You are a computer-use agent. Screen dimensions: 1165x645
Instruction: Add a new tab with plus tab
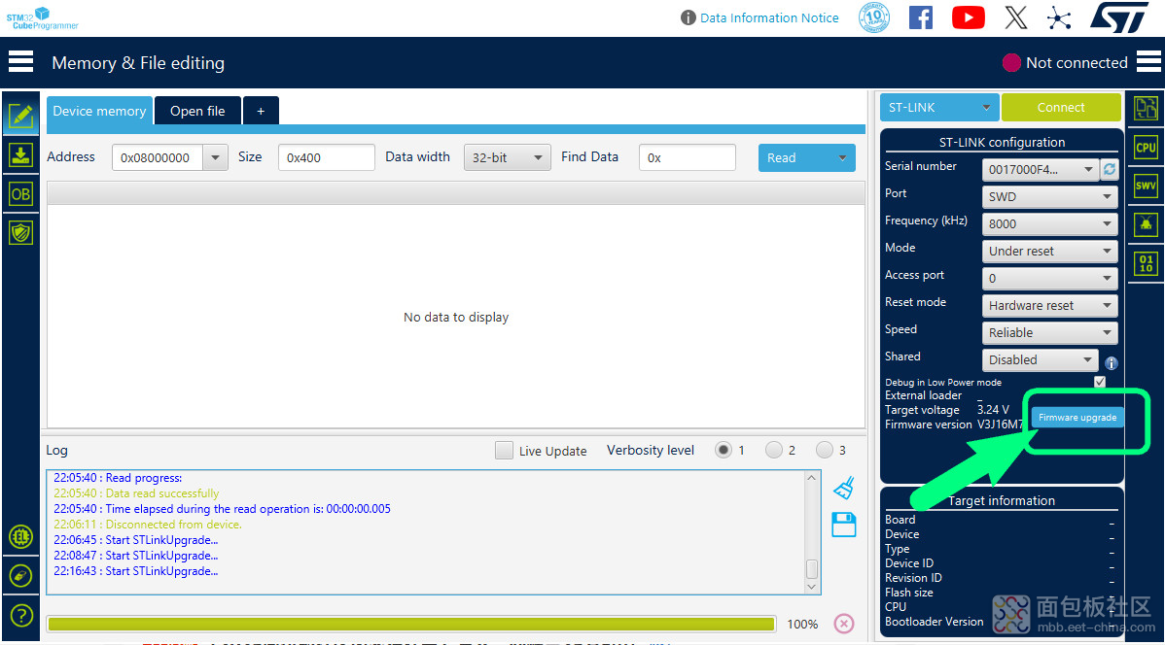[x=261, y=111]
